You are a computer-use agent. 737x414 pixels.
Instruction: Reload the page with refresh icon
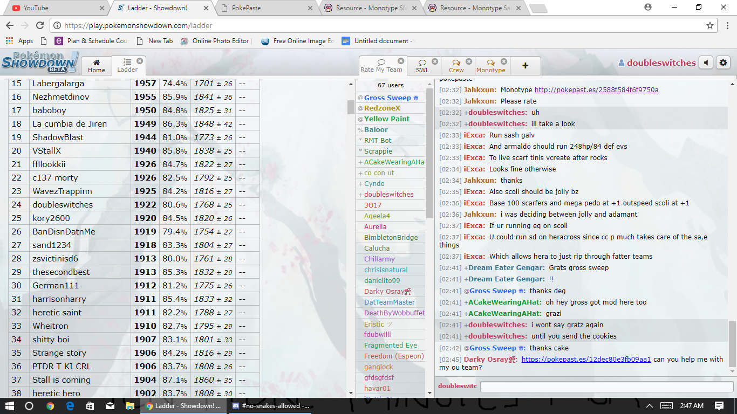pyautogui.click(x=39, y=25)
